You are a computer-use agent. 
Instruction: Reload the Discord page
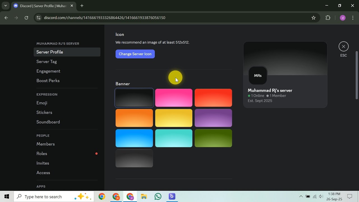tap(26, 18)
